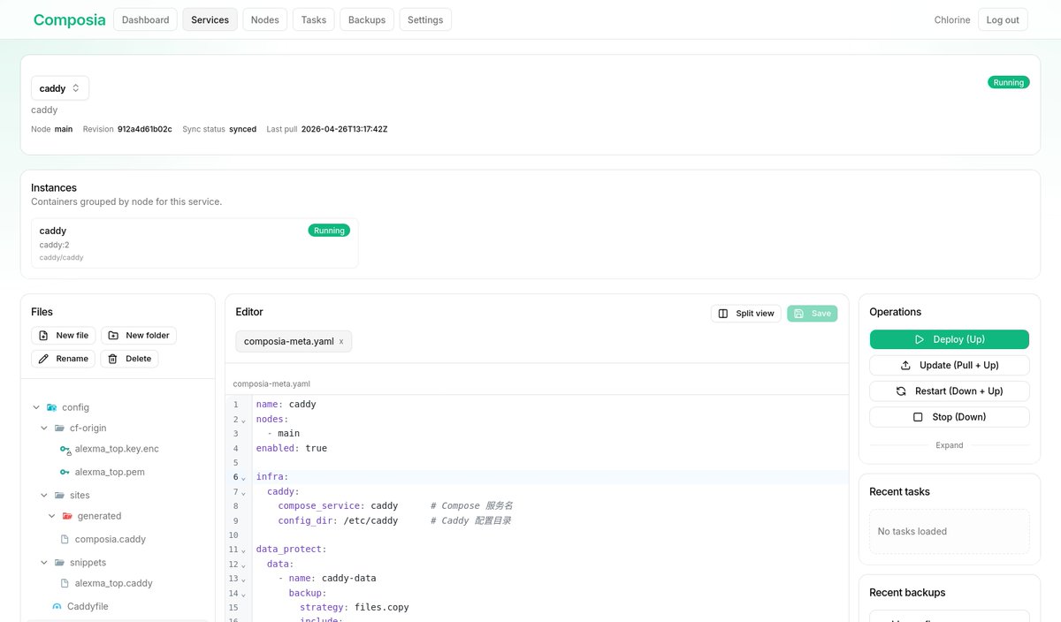Click the 'No tasks loaded' placeholder

912,532
